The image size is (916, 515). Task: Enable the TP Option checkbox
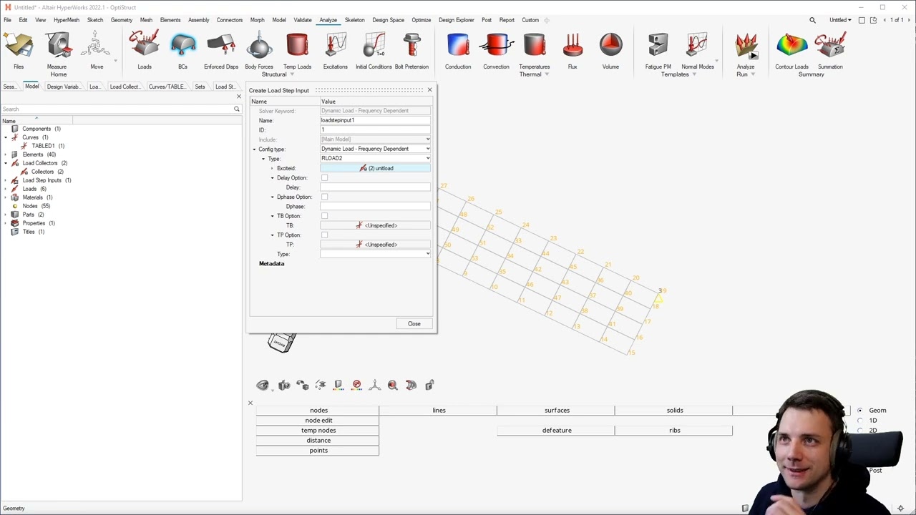click(x=324, y=235)
